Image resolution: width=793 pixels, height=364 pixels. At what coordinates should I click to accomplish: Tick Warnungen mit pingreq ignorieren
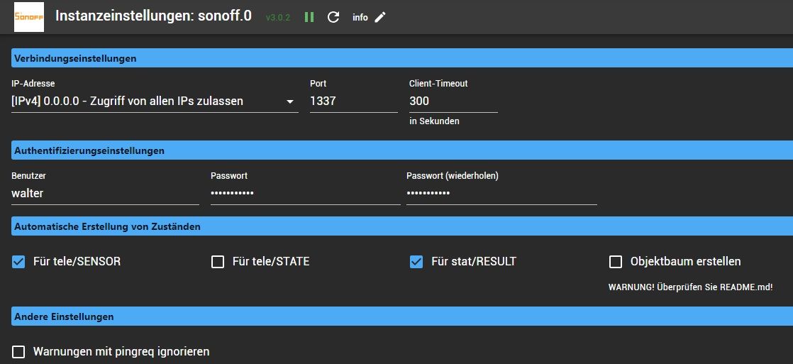coord(18,352)
